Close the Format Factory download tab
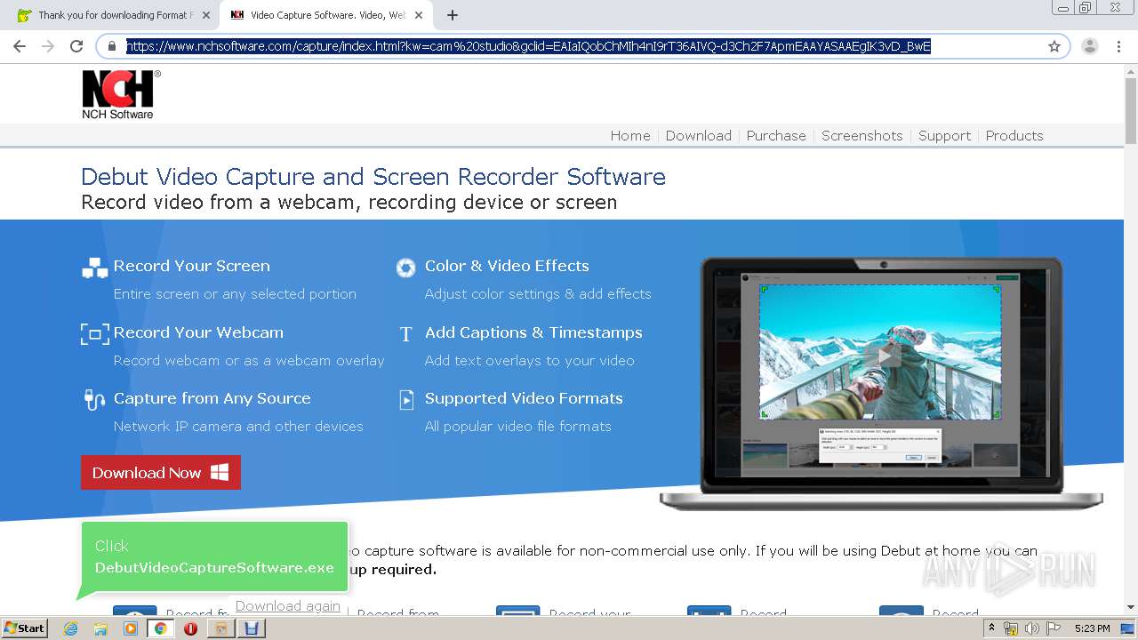This screenshot has width=1138, height=640. coord(206,15)
